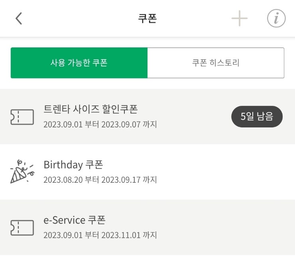Click start date 2023.09.01 of e-Service coupon
Image resolution: width=295 pixels, height=264 pixels.
pyautogui.click(x=63, y=235)
